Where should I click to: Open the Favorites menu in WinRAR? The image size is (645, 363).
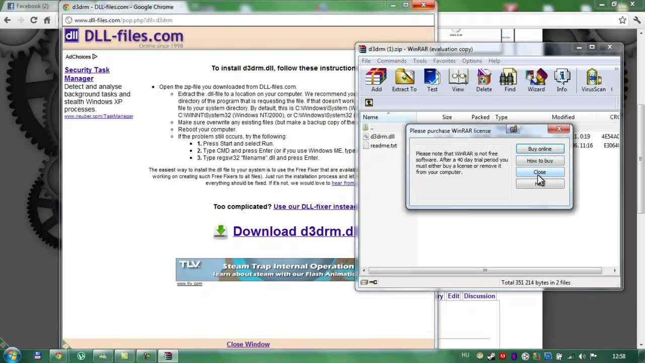coord(444,61)
